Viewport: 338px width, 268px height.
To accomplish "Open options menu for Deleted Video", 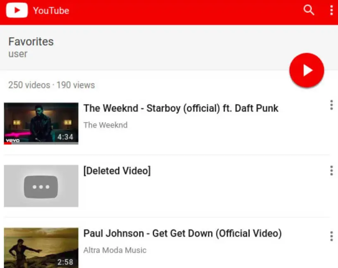I will pyautogui.click(x=331, y=171).
